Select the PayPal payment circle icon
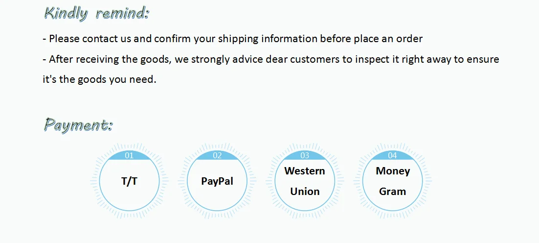 point(217,181)
